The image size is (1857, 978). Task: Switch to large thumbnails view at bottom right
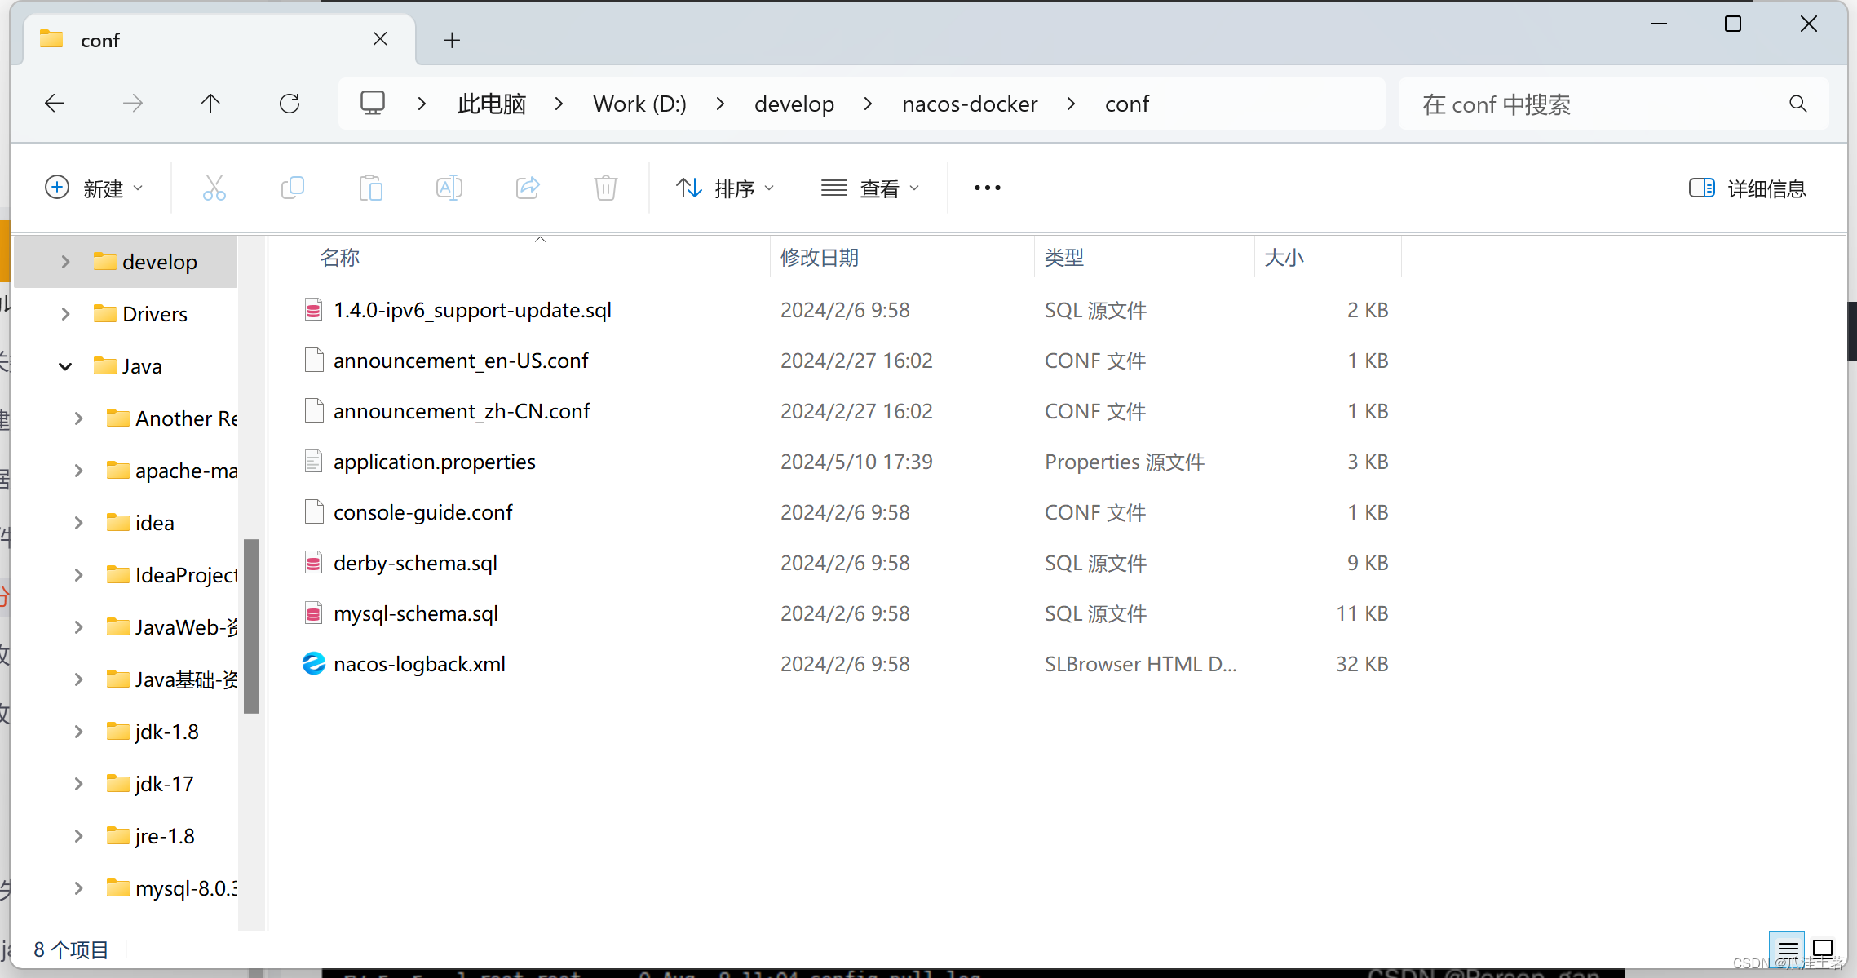[x=1823, y=949]
